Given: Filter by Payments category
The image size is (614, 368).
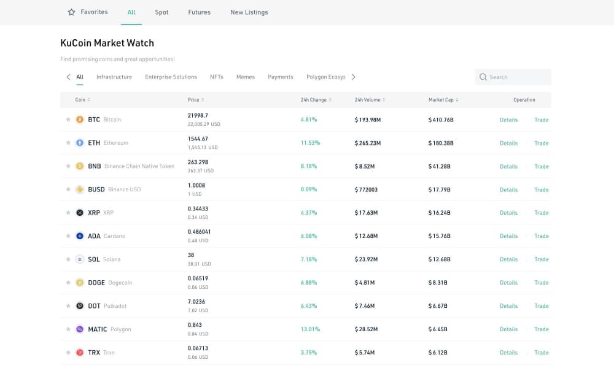Looking at the screenshot, I should (281, 77).
